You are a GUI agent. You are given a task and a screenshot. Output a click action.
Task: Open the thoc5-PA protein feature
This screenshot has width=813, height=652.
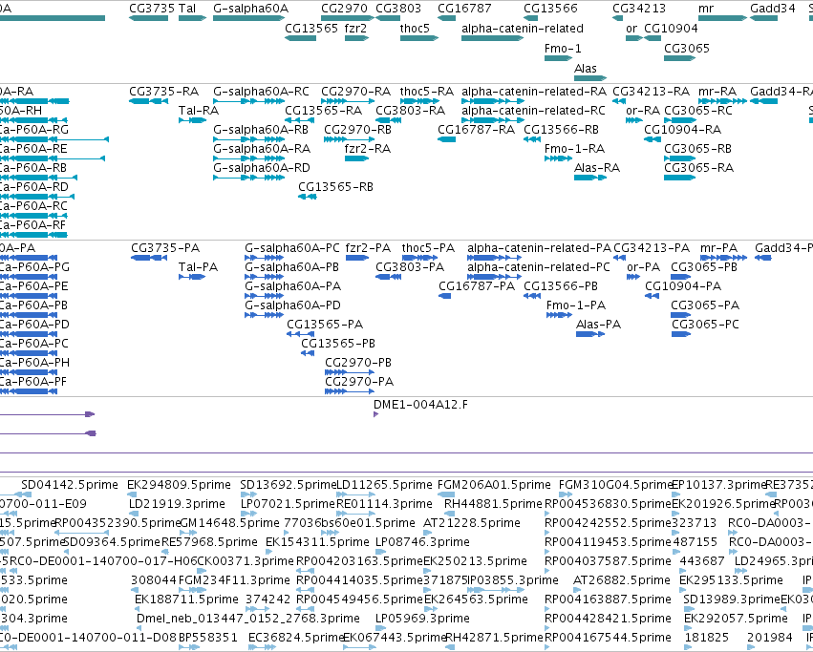[420, 258]
